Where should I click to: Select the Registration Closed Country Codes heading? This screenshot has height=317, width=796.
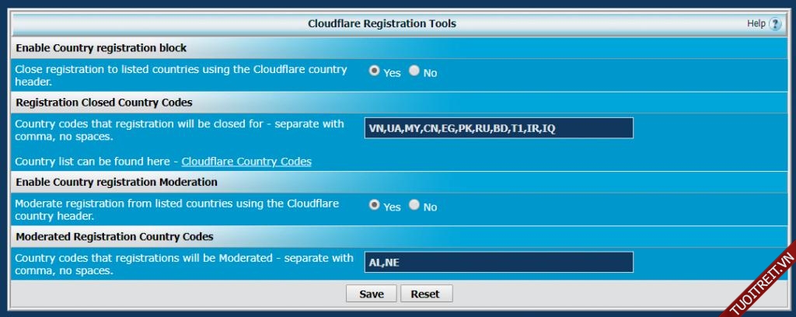pos(104,103)
